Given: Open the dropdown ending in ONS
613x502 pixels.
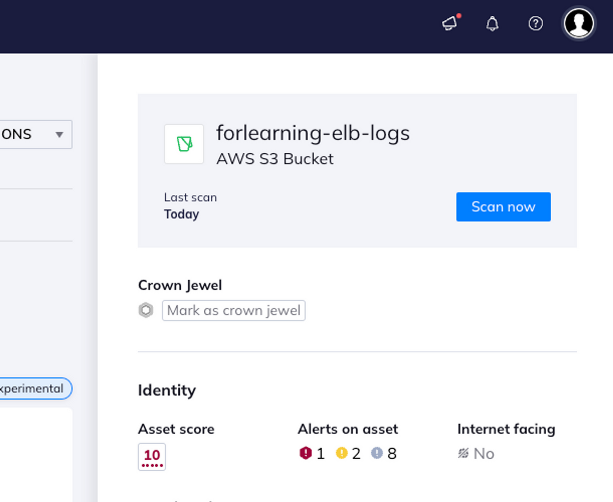Looking at the screenshot, I should tap(36, 134).
